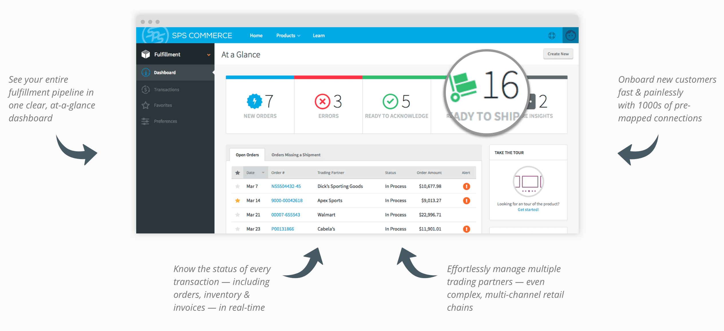Click the Ready to Ship hand truck icon
The image size is (724, 331).
[462, 87]
